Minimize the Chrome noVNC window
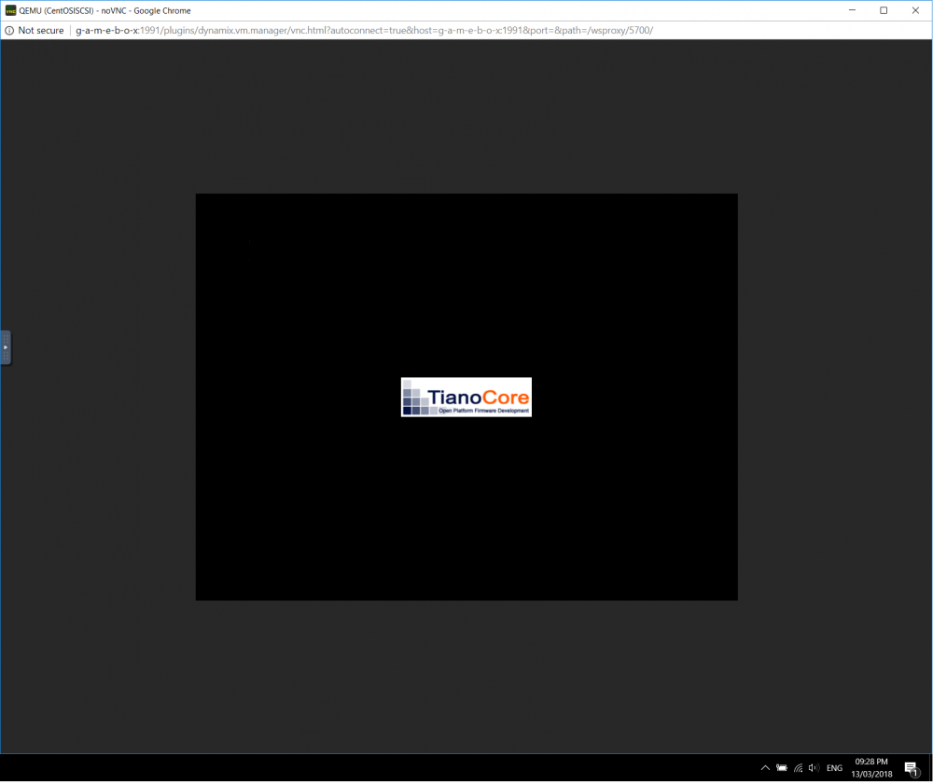This screenshot has height=784, width=933. tap(852, 10)
